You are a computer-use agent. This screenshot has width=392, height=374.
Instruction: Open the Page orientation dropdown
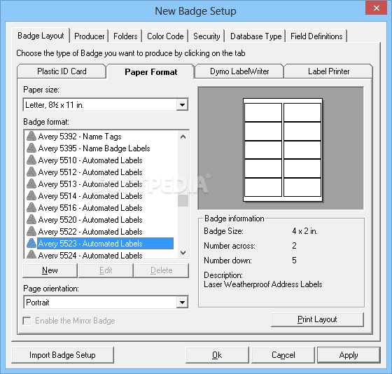(x=182, y=302)
